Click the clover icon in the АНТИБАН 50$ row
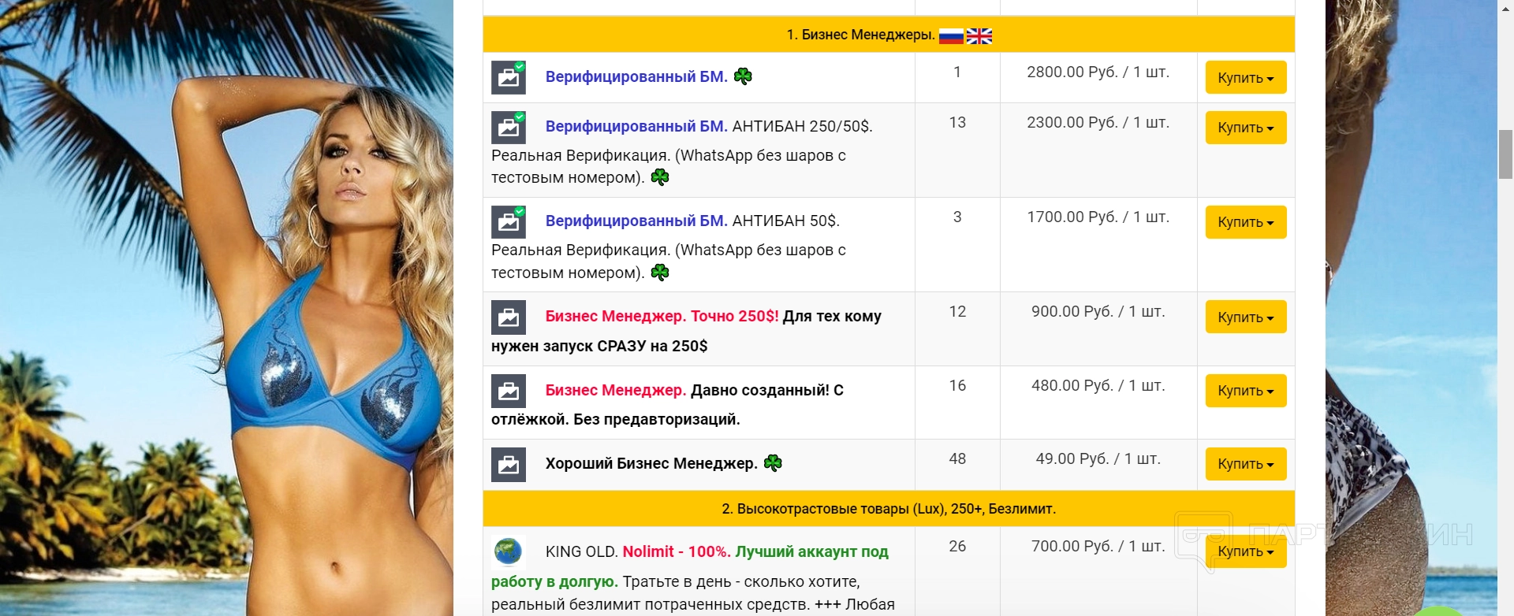Viewport: 1514px width, 616px height. pos(660,273)
